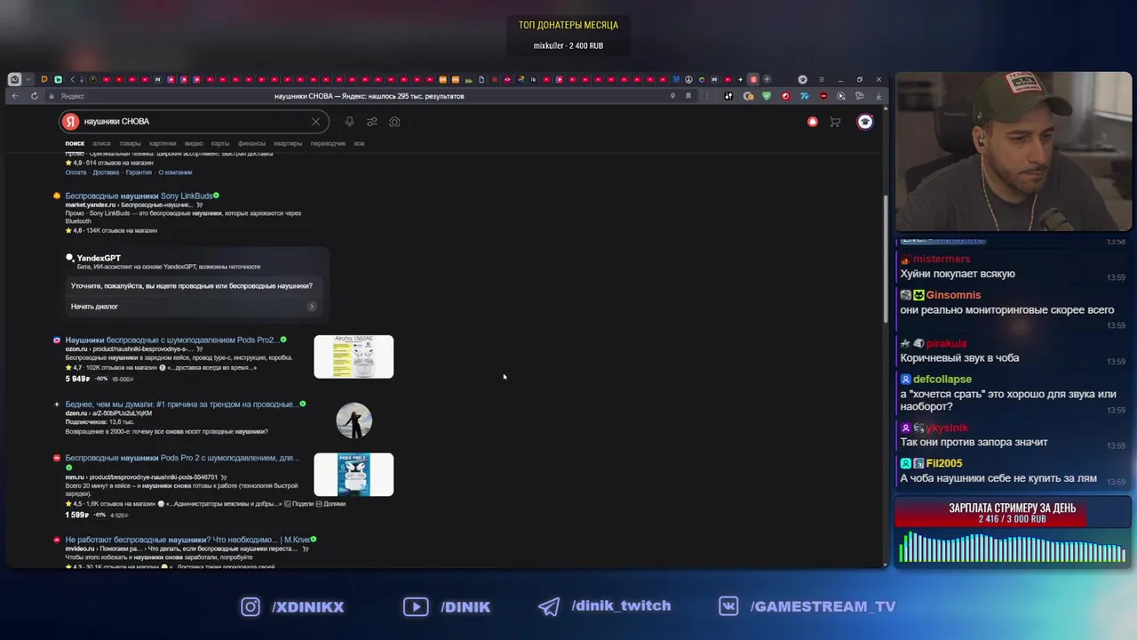Open 'Беспроводные наушники Pods Pro 2' mm.ru result

point(182,459)
